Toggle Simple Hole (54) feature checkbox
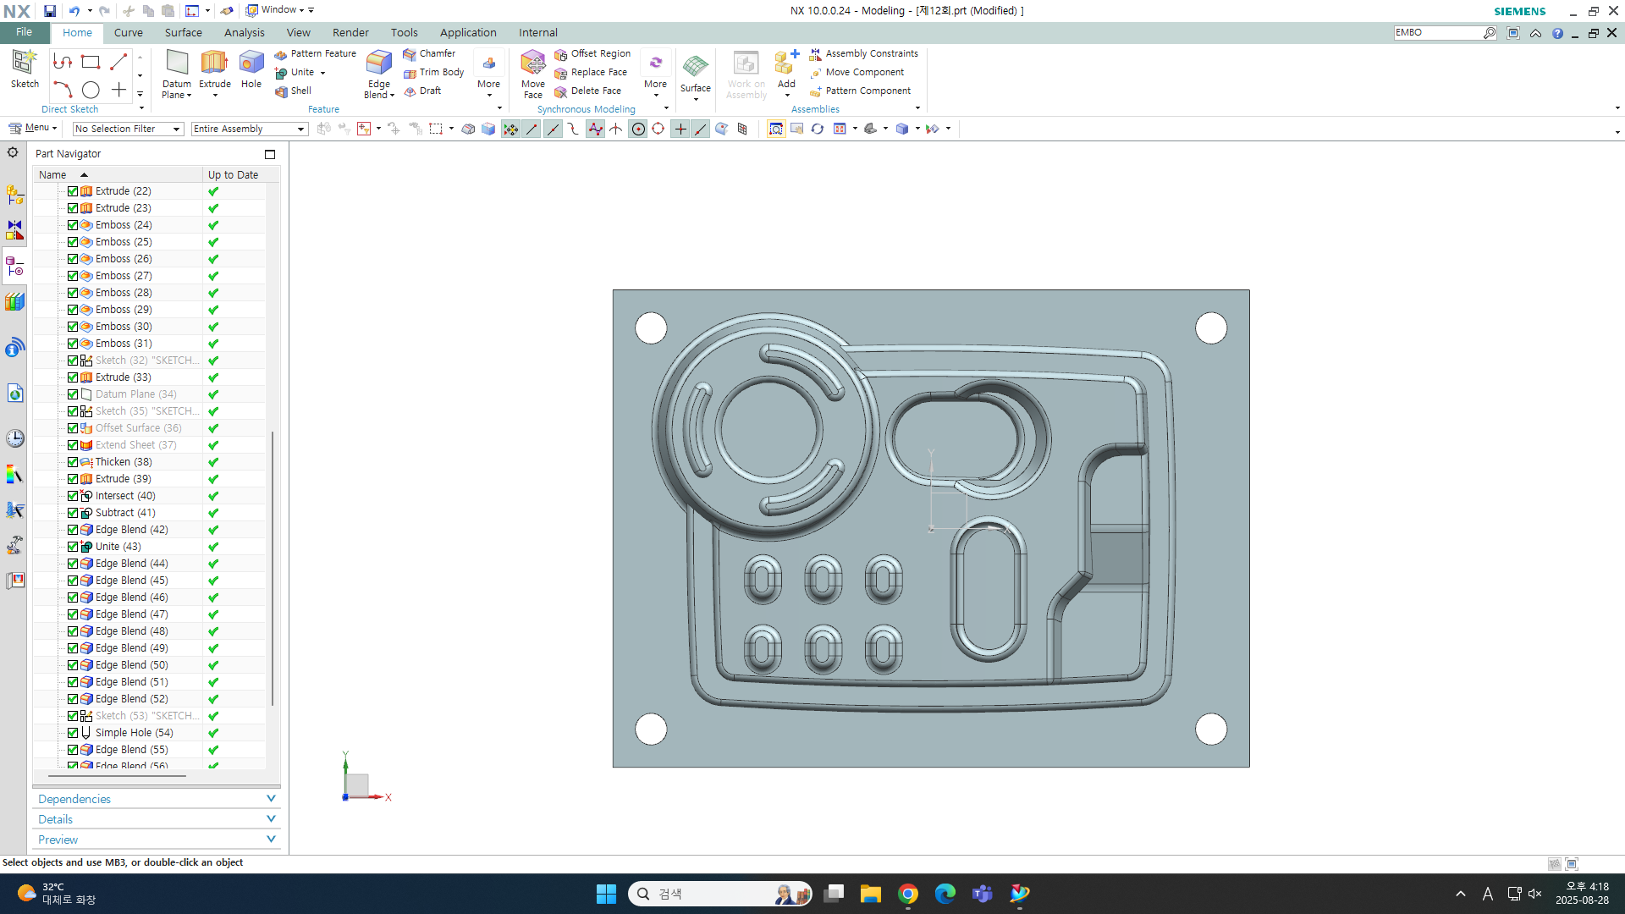The height and width of the screenshot is (914, 1625). pyautogui.click(x=73, y=733)
